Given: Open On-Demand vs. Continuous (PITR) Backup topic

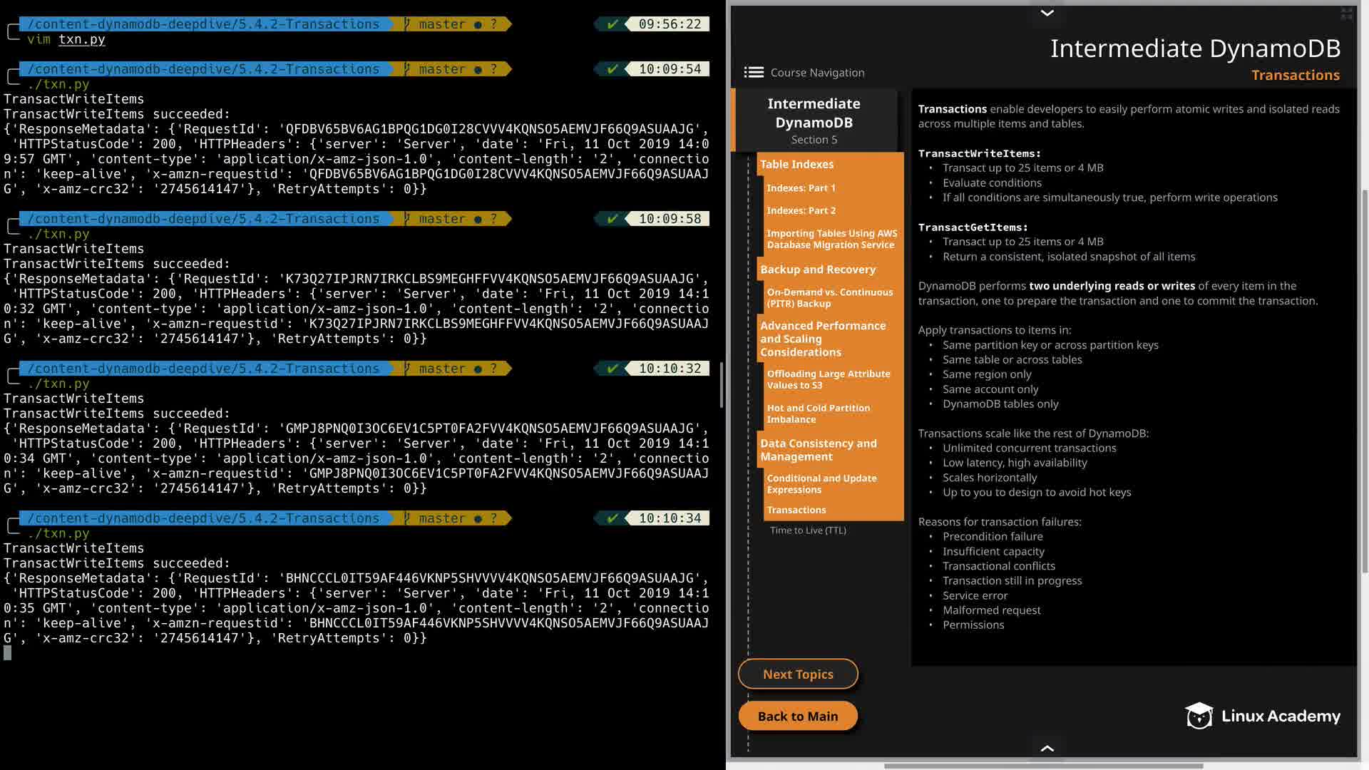Looking at the screenshot, I should click(829, 298).
